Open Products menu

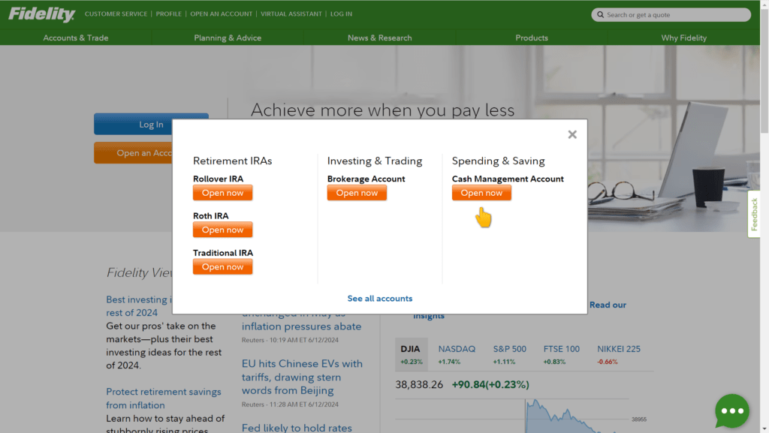(x=532, y=38)
